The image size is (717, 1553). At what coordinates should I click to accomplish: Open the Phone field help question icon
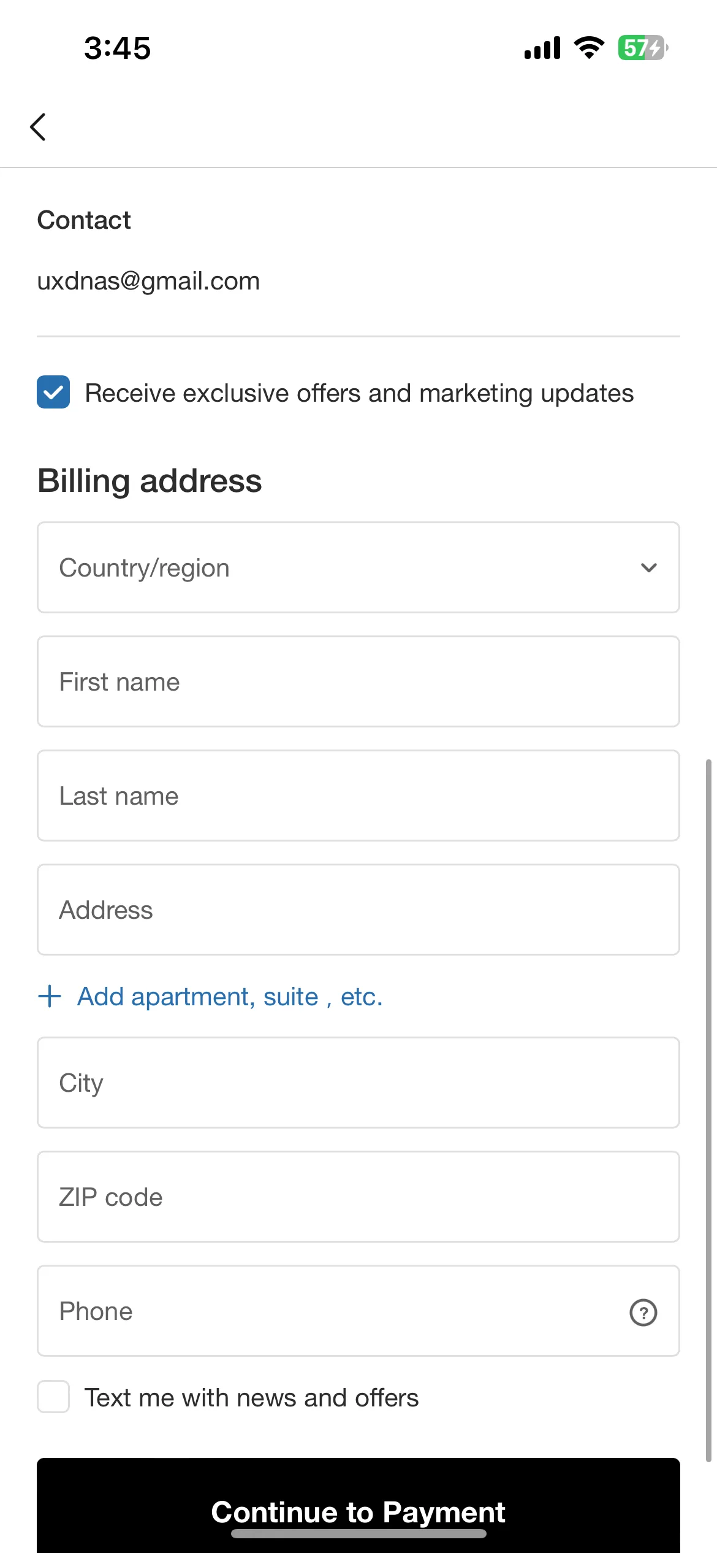[643, 1313]
